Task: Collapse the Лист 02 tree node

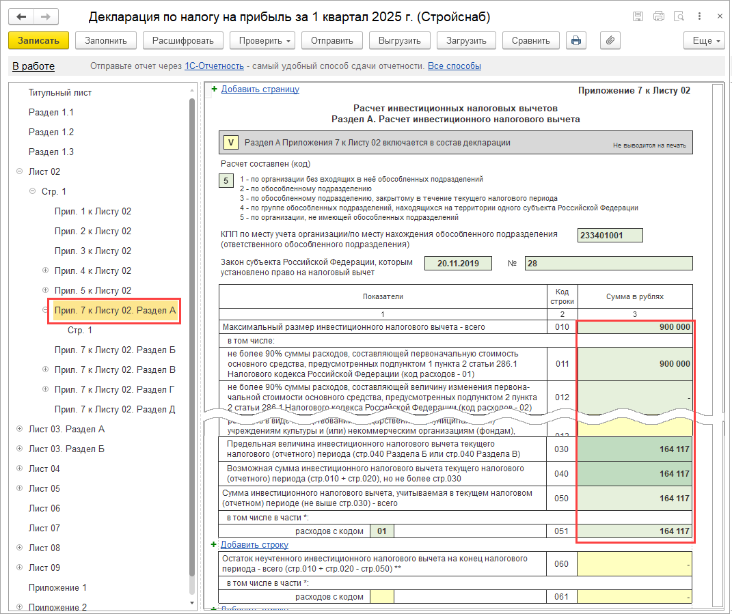Action: (x=20, y=172)
